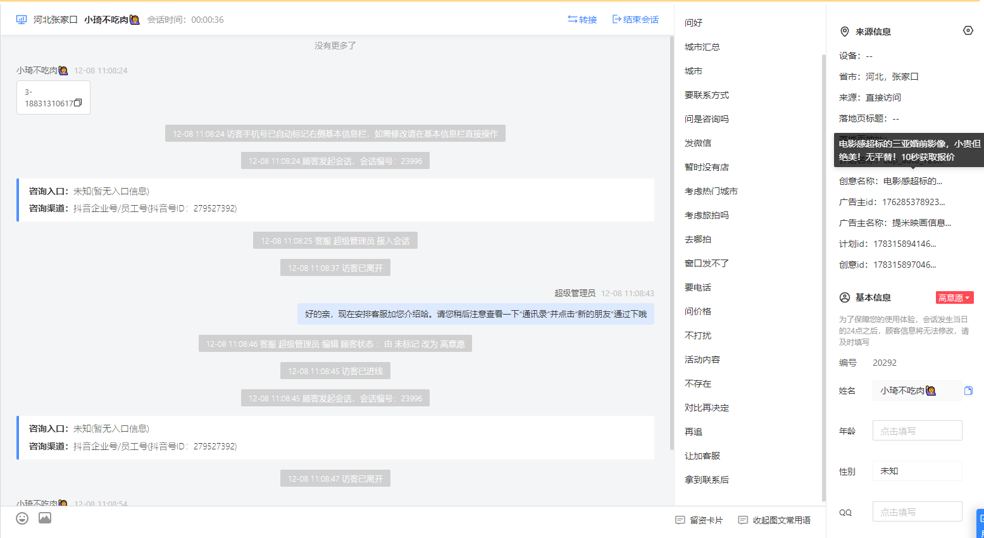Select the quick phrase 去哪拍
The width and height of the screenshot is (984, 538).
[x=698, y=239]
